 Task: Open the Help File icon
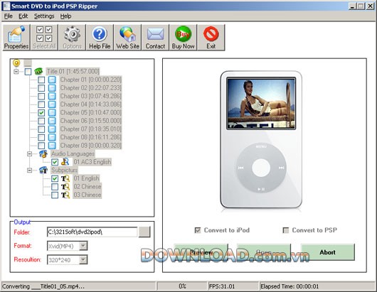[x=100, y=38]
